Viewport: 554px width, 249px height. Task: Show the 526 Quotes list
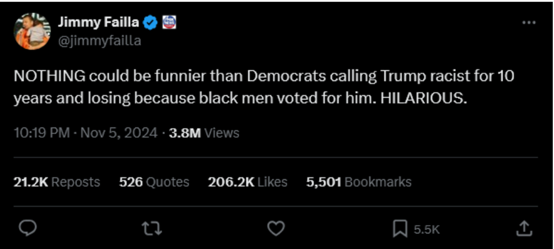click(154, 182)
